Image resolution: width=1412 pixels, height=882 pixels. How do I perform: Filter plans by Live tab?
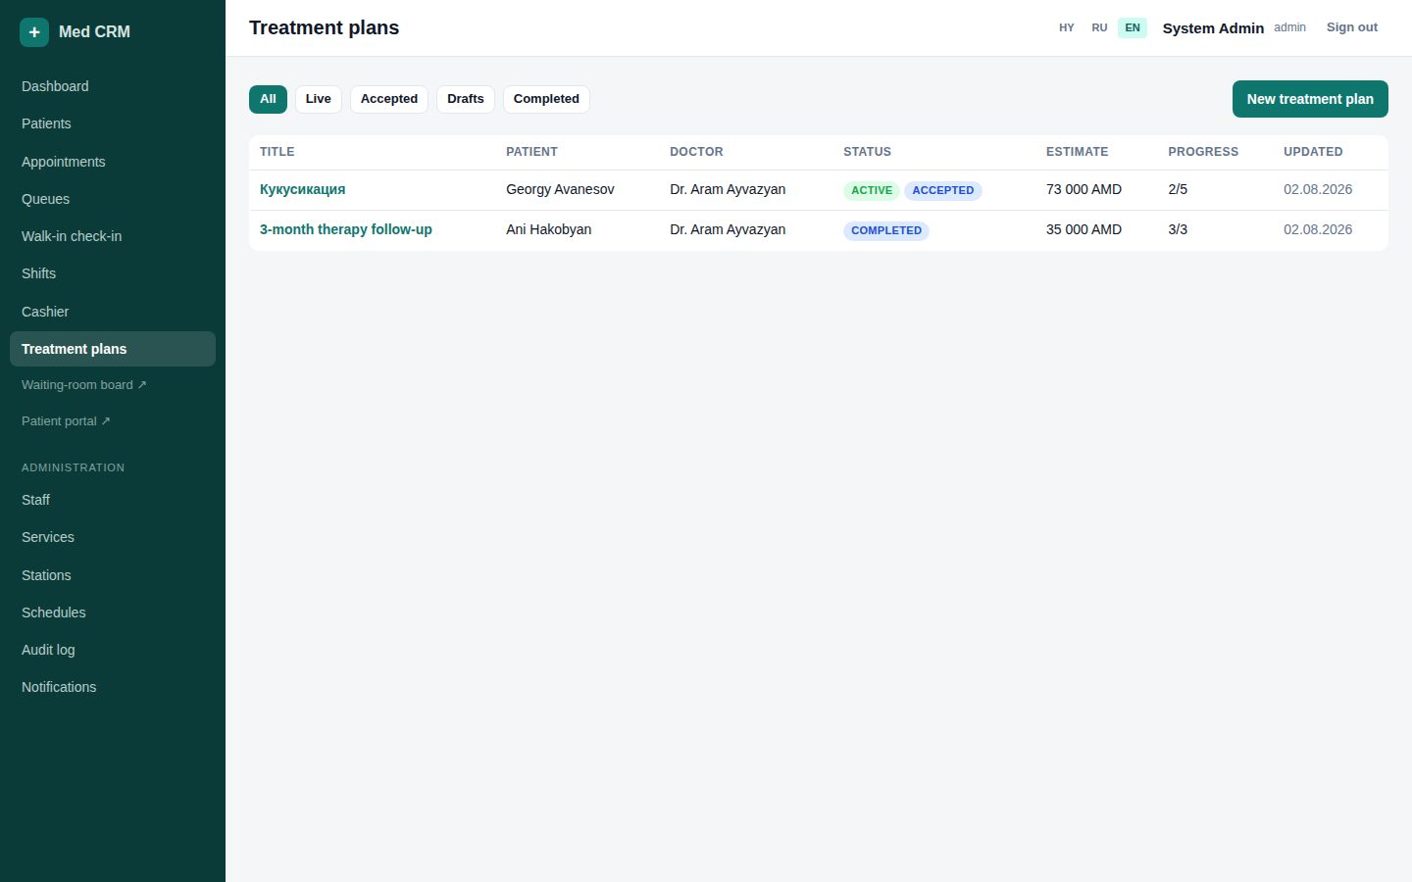318,99
